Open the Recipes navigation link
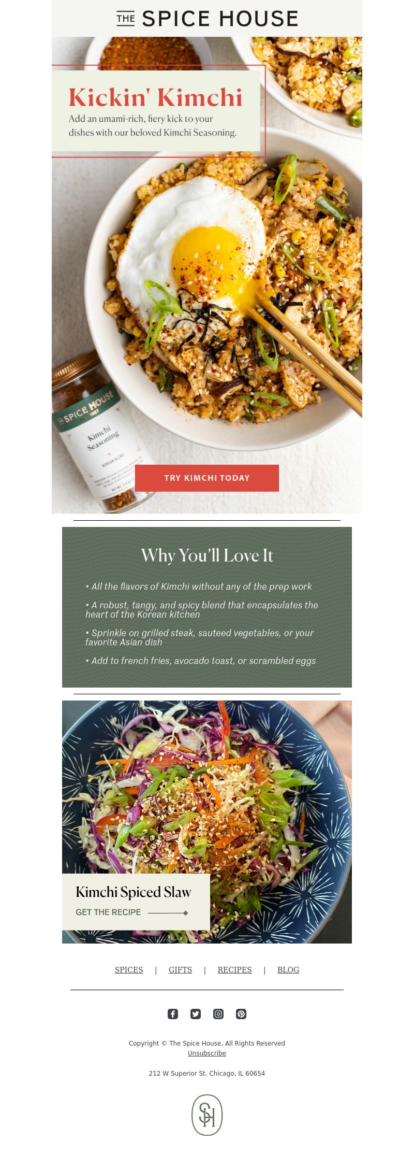The height and width of the screenshot is (1157, 414). pyautogui.click(x=234, y=970)
